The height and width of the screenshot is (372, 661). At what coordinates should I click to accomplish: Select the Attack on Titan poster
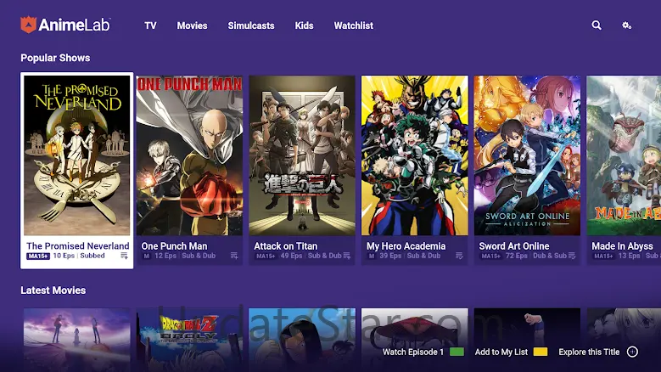click(x=302, y=155)
